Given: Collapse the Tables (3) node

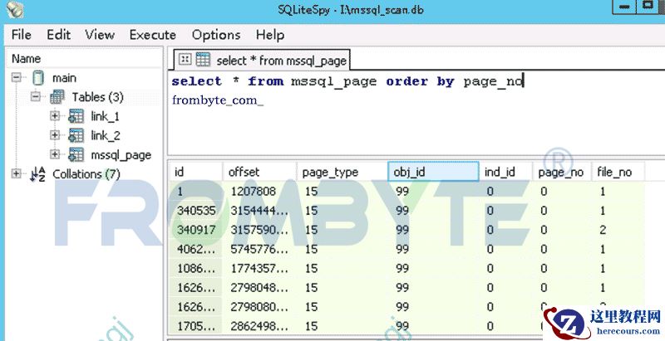Looking at the screenshot, I should point(36,97).
